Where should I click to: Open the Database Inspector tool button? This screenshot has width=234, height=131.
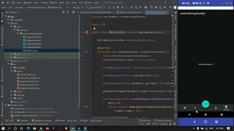(x=42, y=120)
